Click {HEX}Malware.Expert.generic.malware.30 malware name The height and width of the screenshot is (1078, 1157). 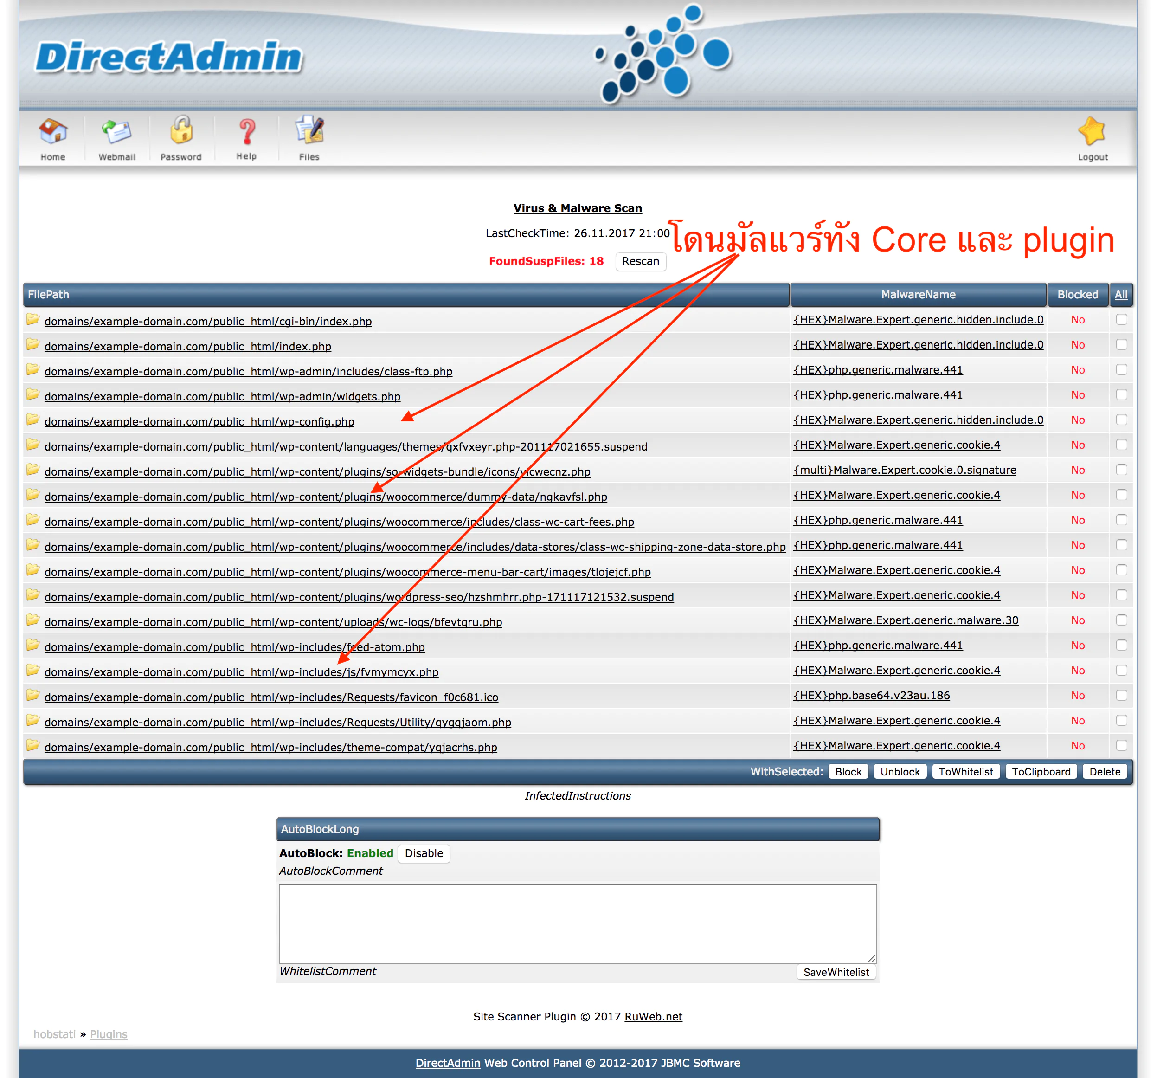point(906,620)
